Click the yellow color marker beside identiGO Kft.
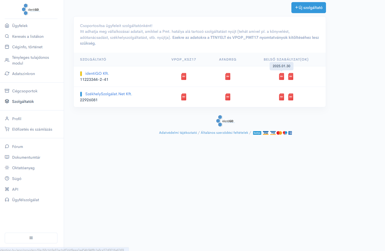Screen dimensions: 385x251 (x=81, y=74)
